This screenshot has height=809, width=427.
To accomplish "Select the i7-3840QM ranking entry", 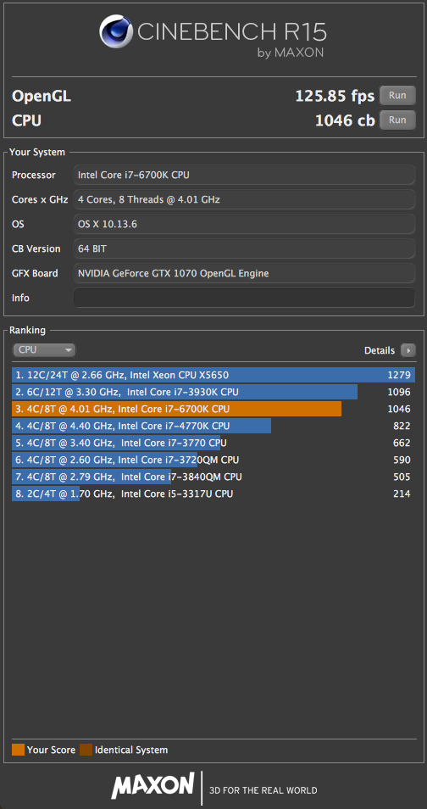I will [213, 477].
